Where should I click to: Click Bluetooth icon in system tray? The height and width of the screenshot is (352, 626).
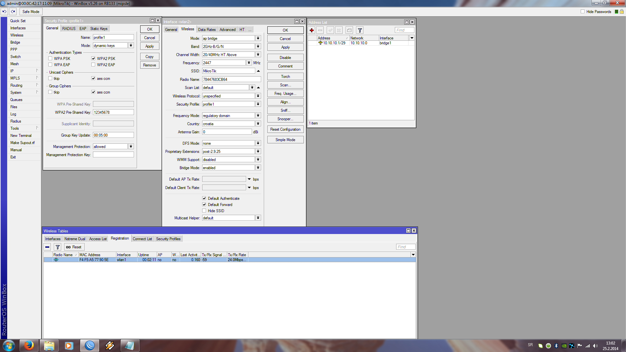click(556, 346)
